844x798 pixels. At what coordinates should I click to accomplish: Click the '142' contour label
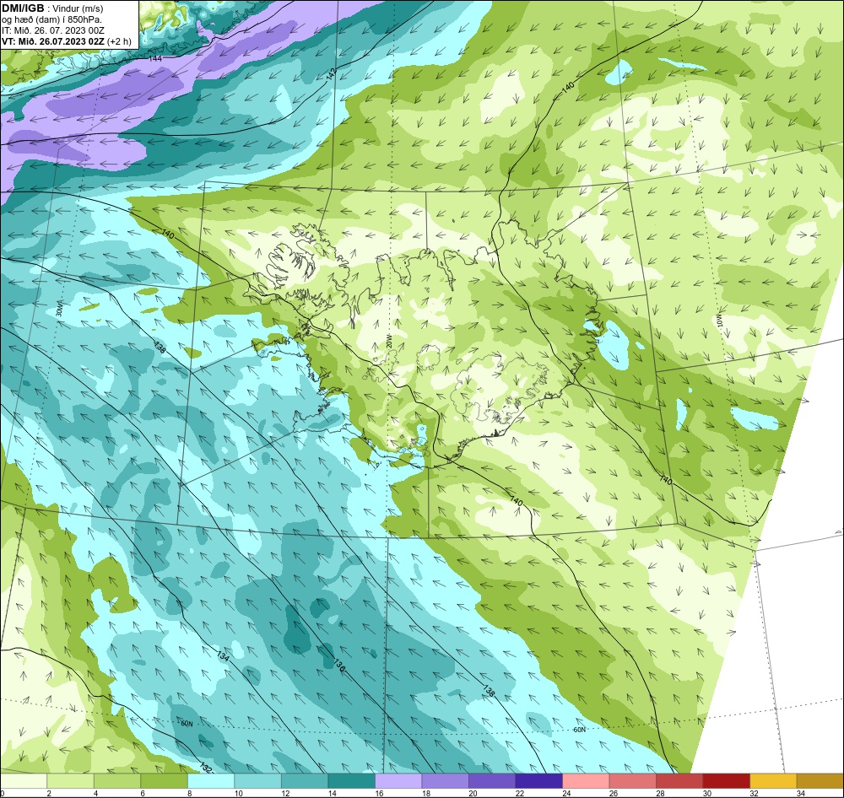tap(332, 73)
